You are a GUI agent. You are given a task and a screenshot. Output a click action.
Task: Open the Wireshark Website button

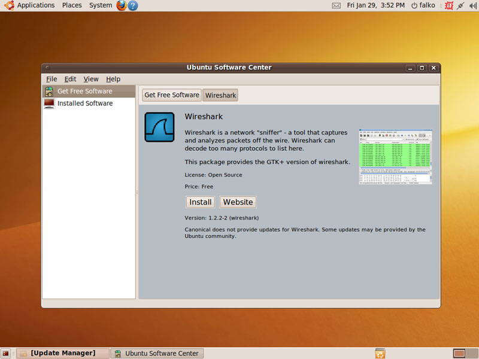point(238,202)
